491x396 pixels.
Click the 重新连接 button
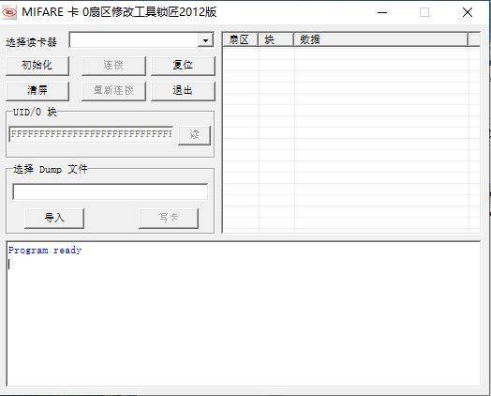pos(113,91)
